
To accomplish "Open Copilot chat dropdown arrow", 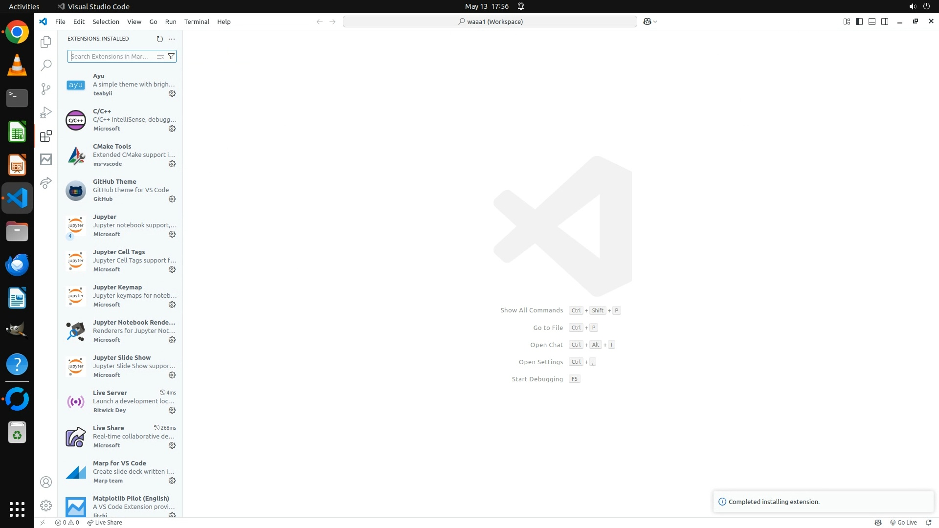I will tap(655, 22).
